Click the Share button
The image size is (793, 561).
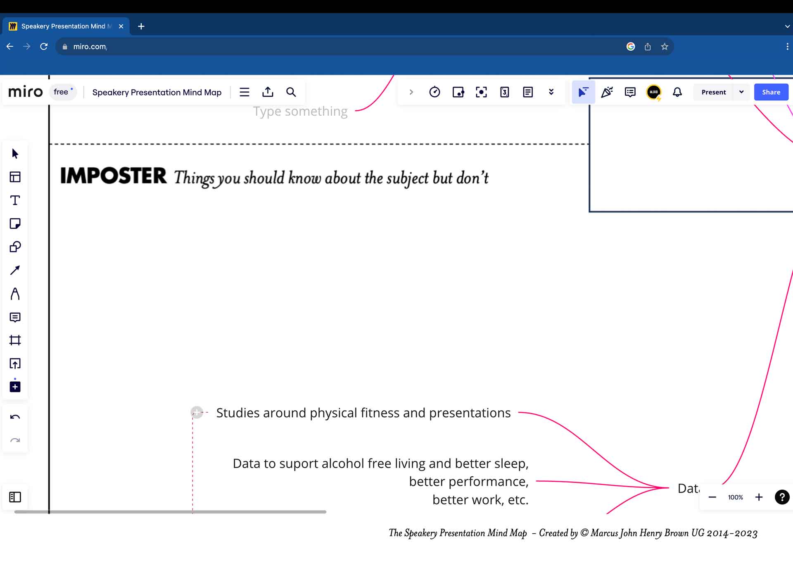click(x=771, y=92)
